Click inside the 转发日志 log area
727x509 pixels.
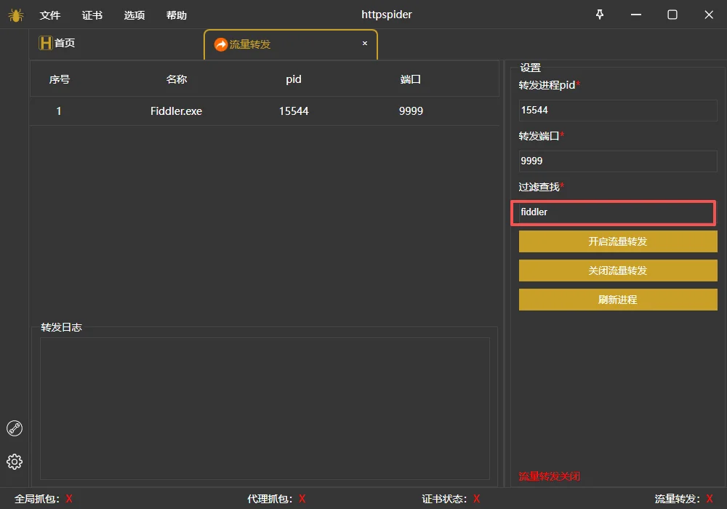265,409
